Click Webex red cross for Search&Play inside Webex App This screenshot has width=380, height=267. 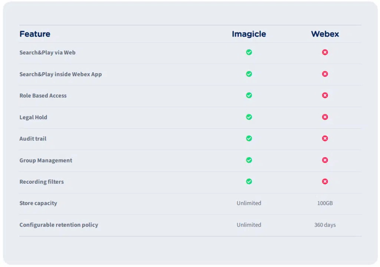[x=325, y=74]
